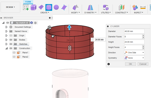
Task: Click the Plane1 construction plane icon
Action: [18, 53]
